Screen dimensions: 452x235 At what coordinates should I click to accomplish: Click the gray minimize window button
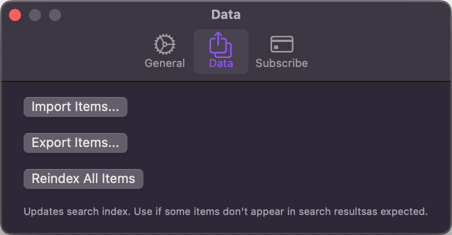coord(35,15)
